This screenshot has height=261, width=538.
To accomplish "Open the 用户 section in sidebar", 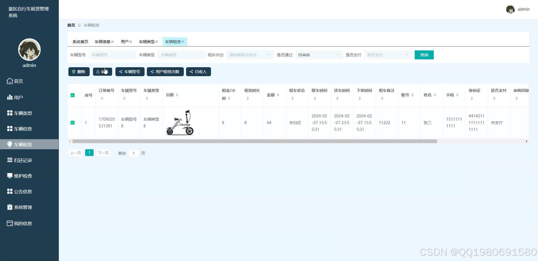I will [18, 97].
